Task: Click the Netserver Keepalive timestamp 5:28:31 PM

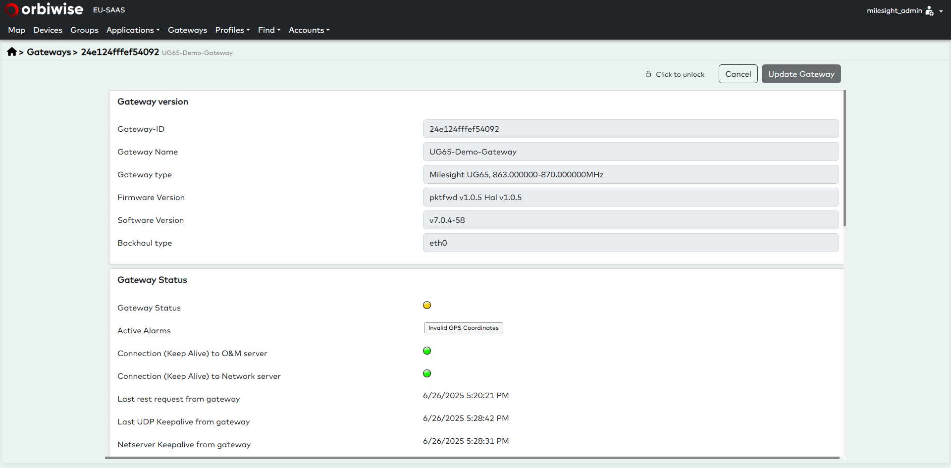Action: pos(466,441)
